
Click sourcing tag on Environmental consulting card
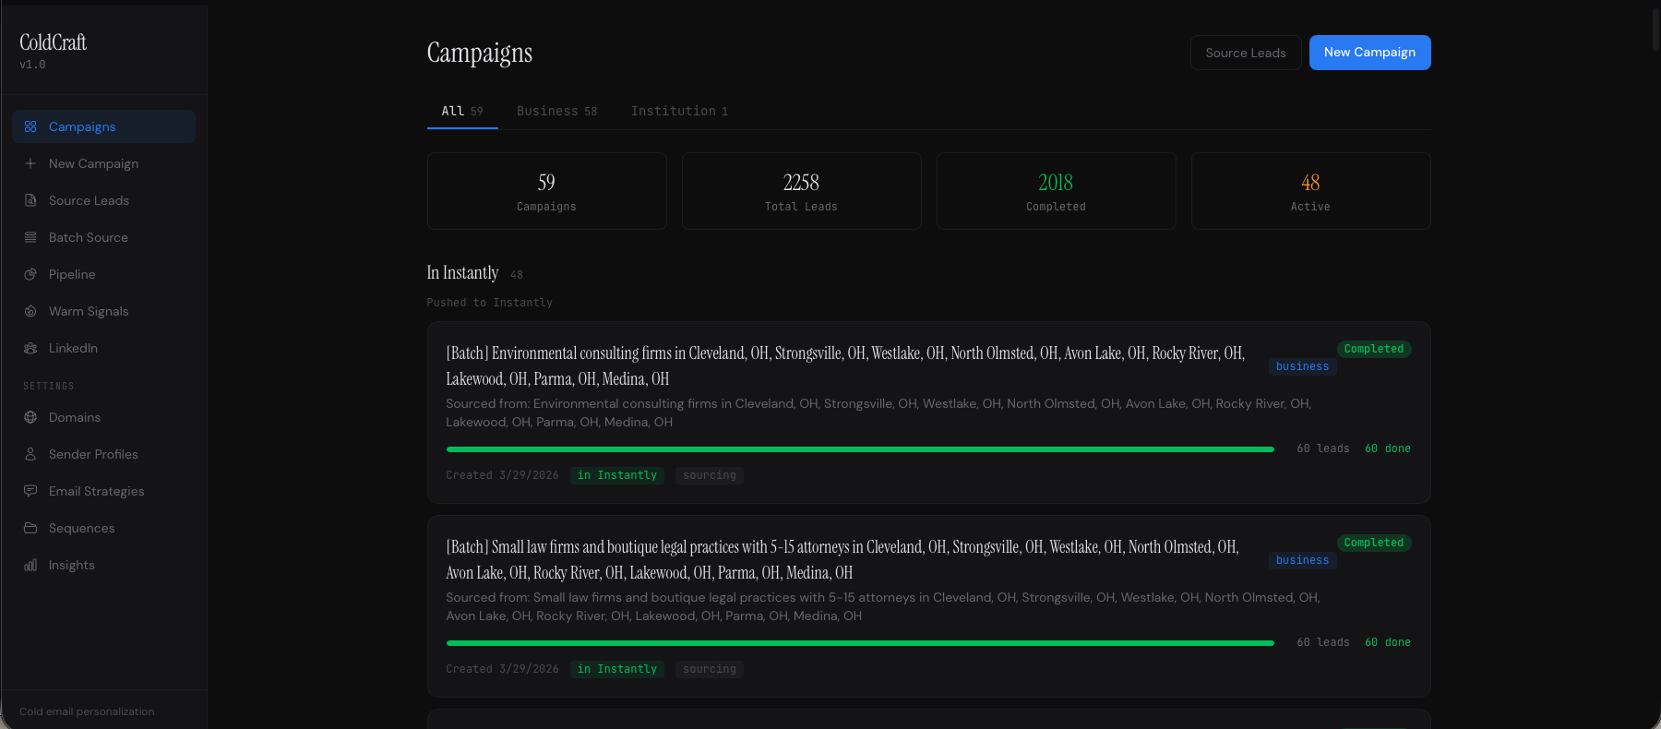(710, 475)
